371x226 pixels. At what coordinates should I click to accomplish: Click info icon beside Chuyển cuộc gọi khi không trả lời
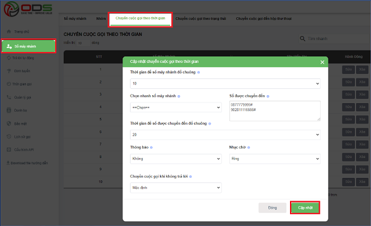pos(190,177)
